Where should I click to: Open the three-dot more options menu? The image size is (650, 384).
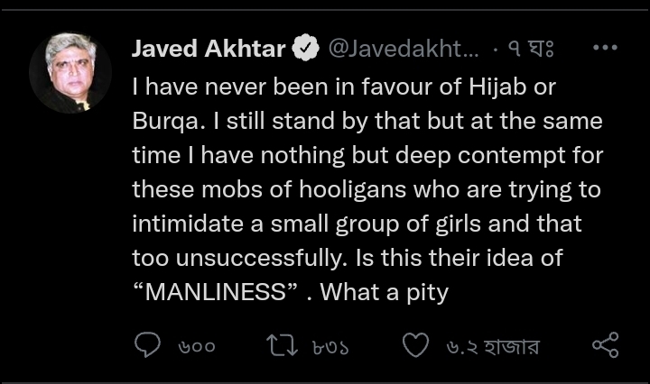click(604, 50)
